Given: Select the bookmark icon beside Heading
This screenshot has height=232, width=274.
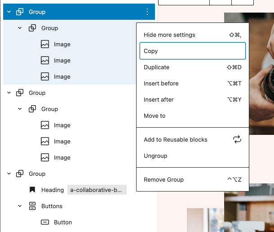Looking at the screenshot, I should (x=32, y=190).
